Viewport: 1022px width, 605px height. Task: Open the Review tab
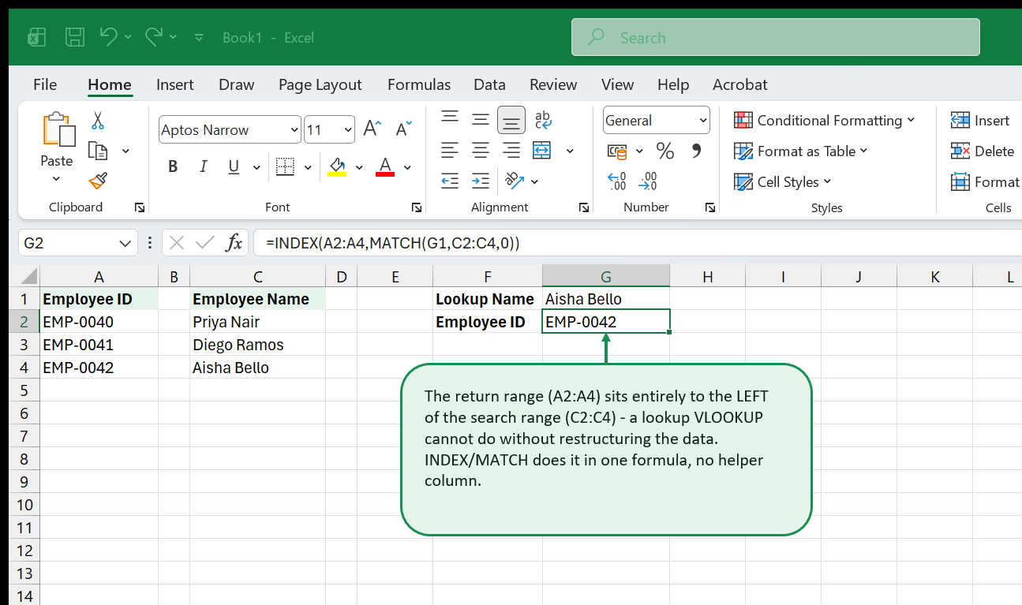[553, 84]
